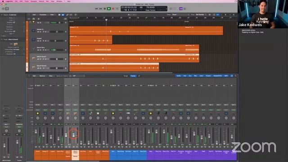Solo the March Snare1 track in its header
This screenshot has width=288, height=162.
coord(40,59)
